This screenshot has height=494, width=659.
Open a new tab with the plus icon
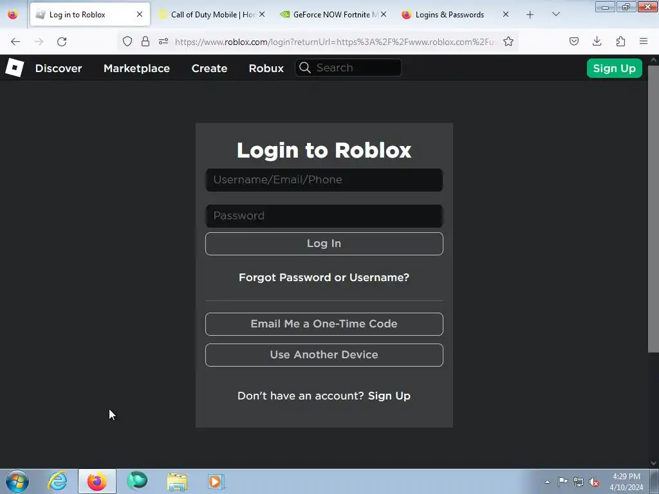coord(530,15)
